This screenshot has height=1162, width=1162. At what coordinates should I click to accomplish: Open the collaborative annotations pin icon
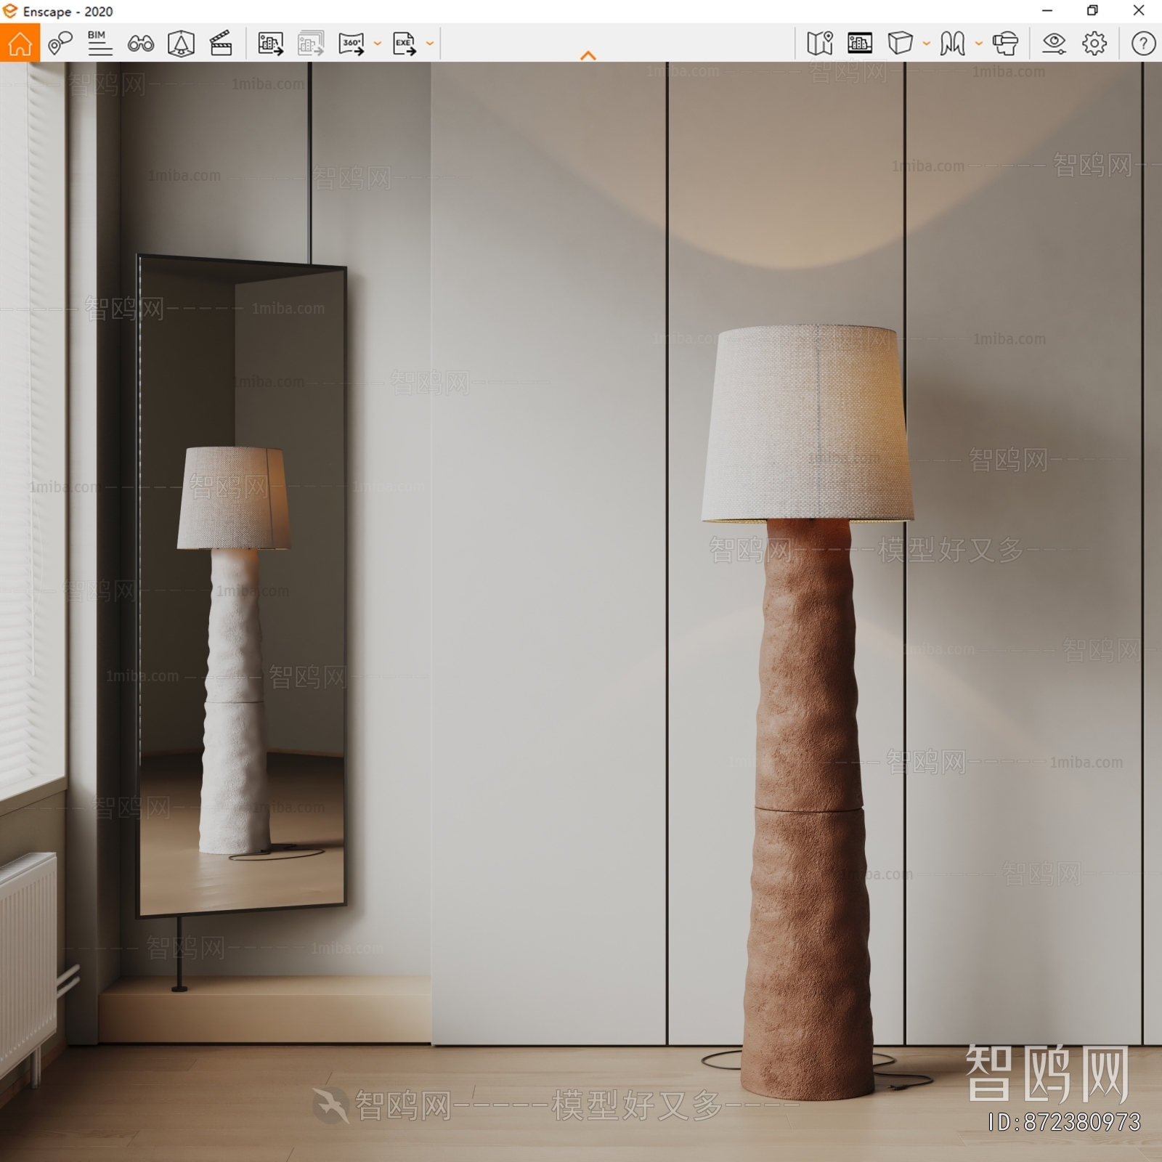coord(60,44)
